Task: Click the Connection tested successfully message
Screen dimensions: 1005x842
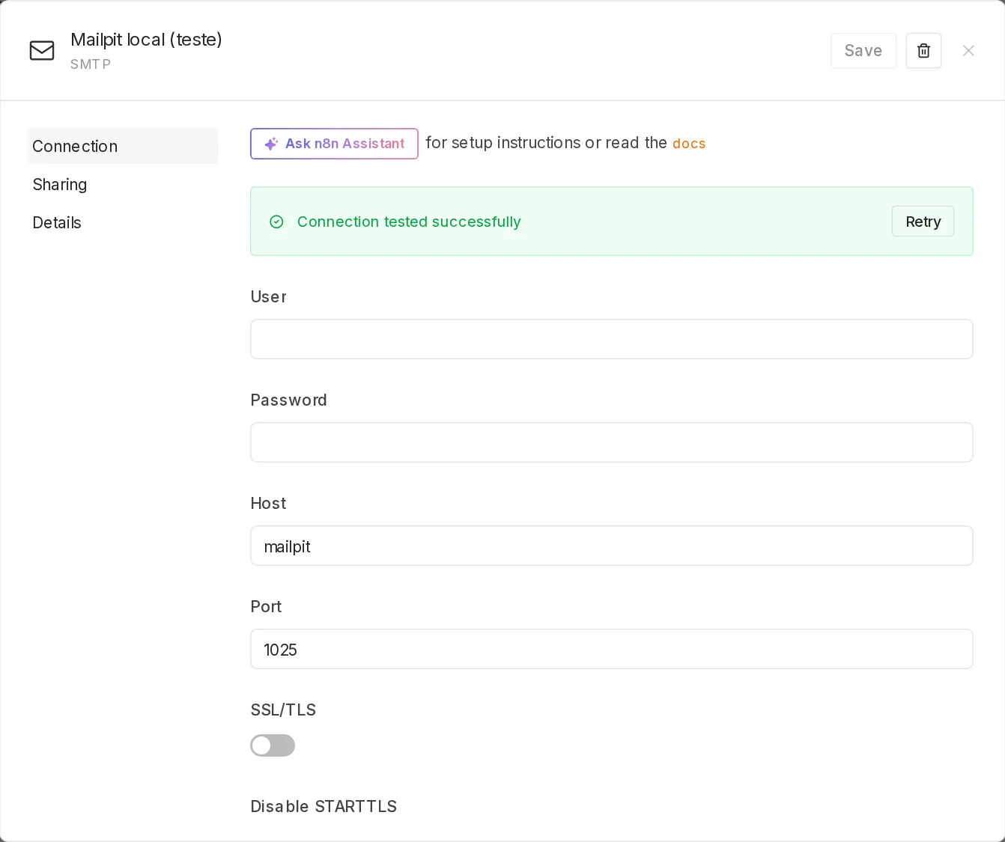Action: click(x=409, y=222)
